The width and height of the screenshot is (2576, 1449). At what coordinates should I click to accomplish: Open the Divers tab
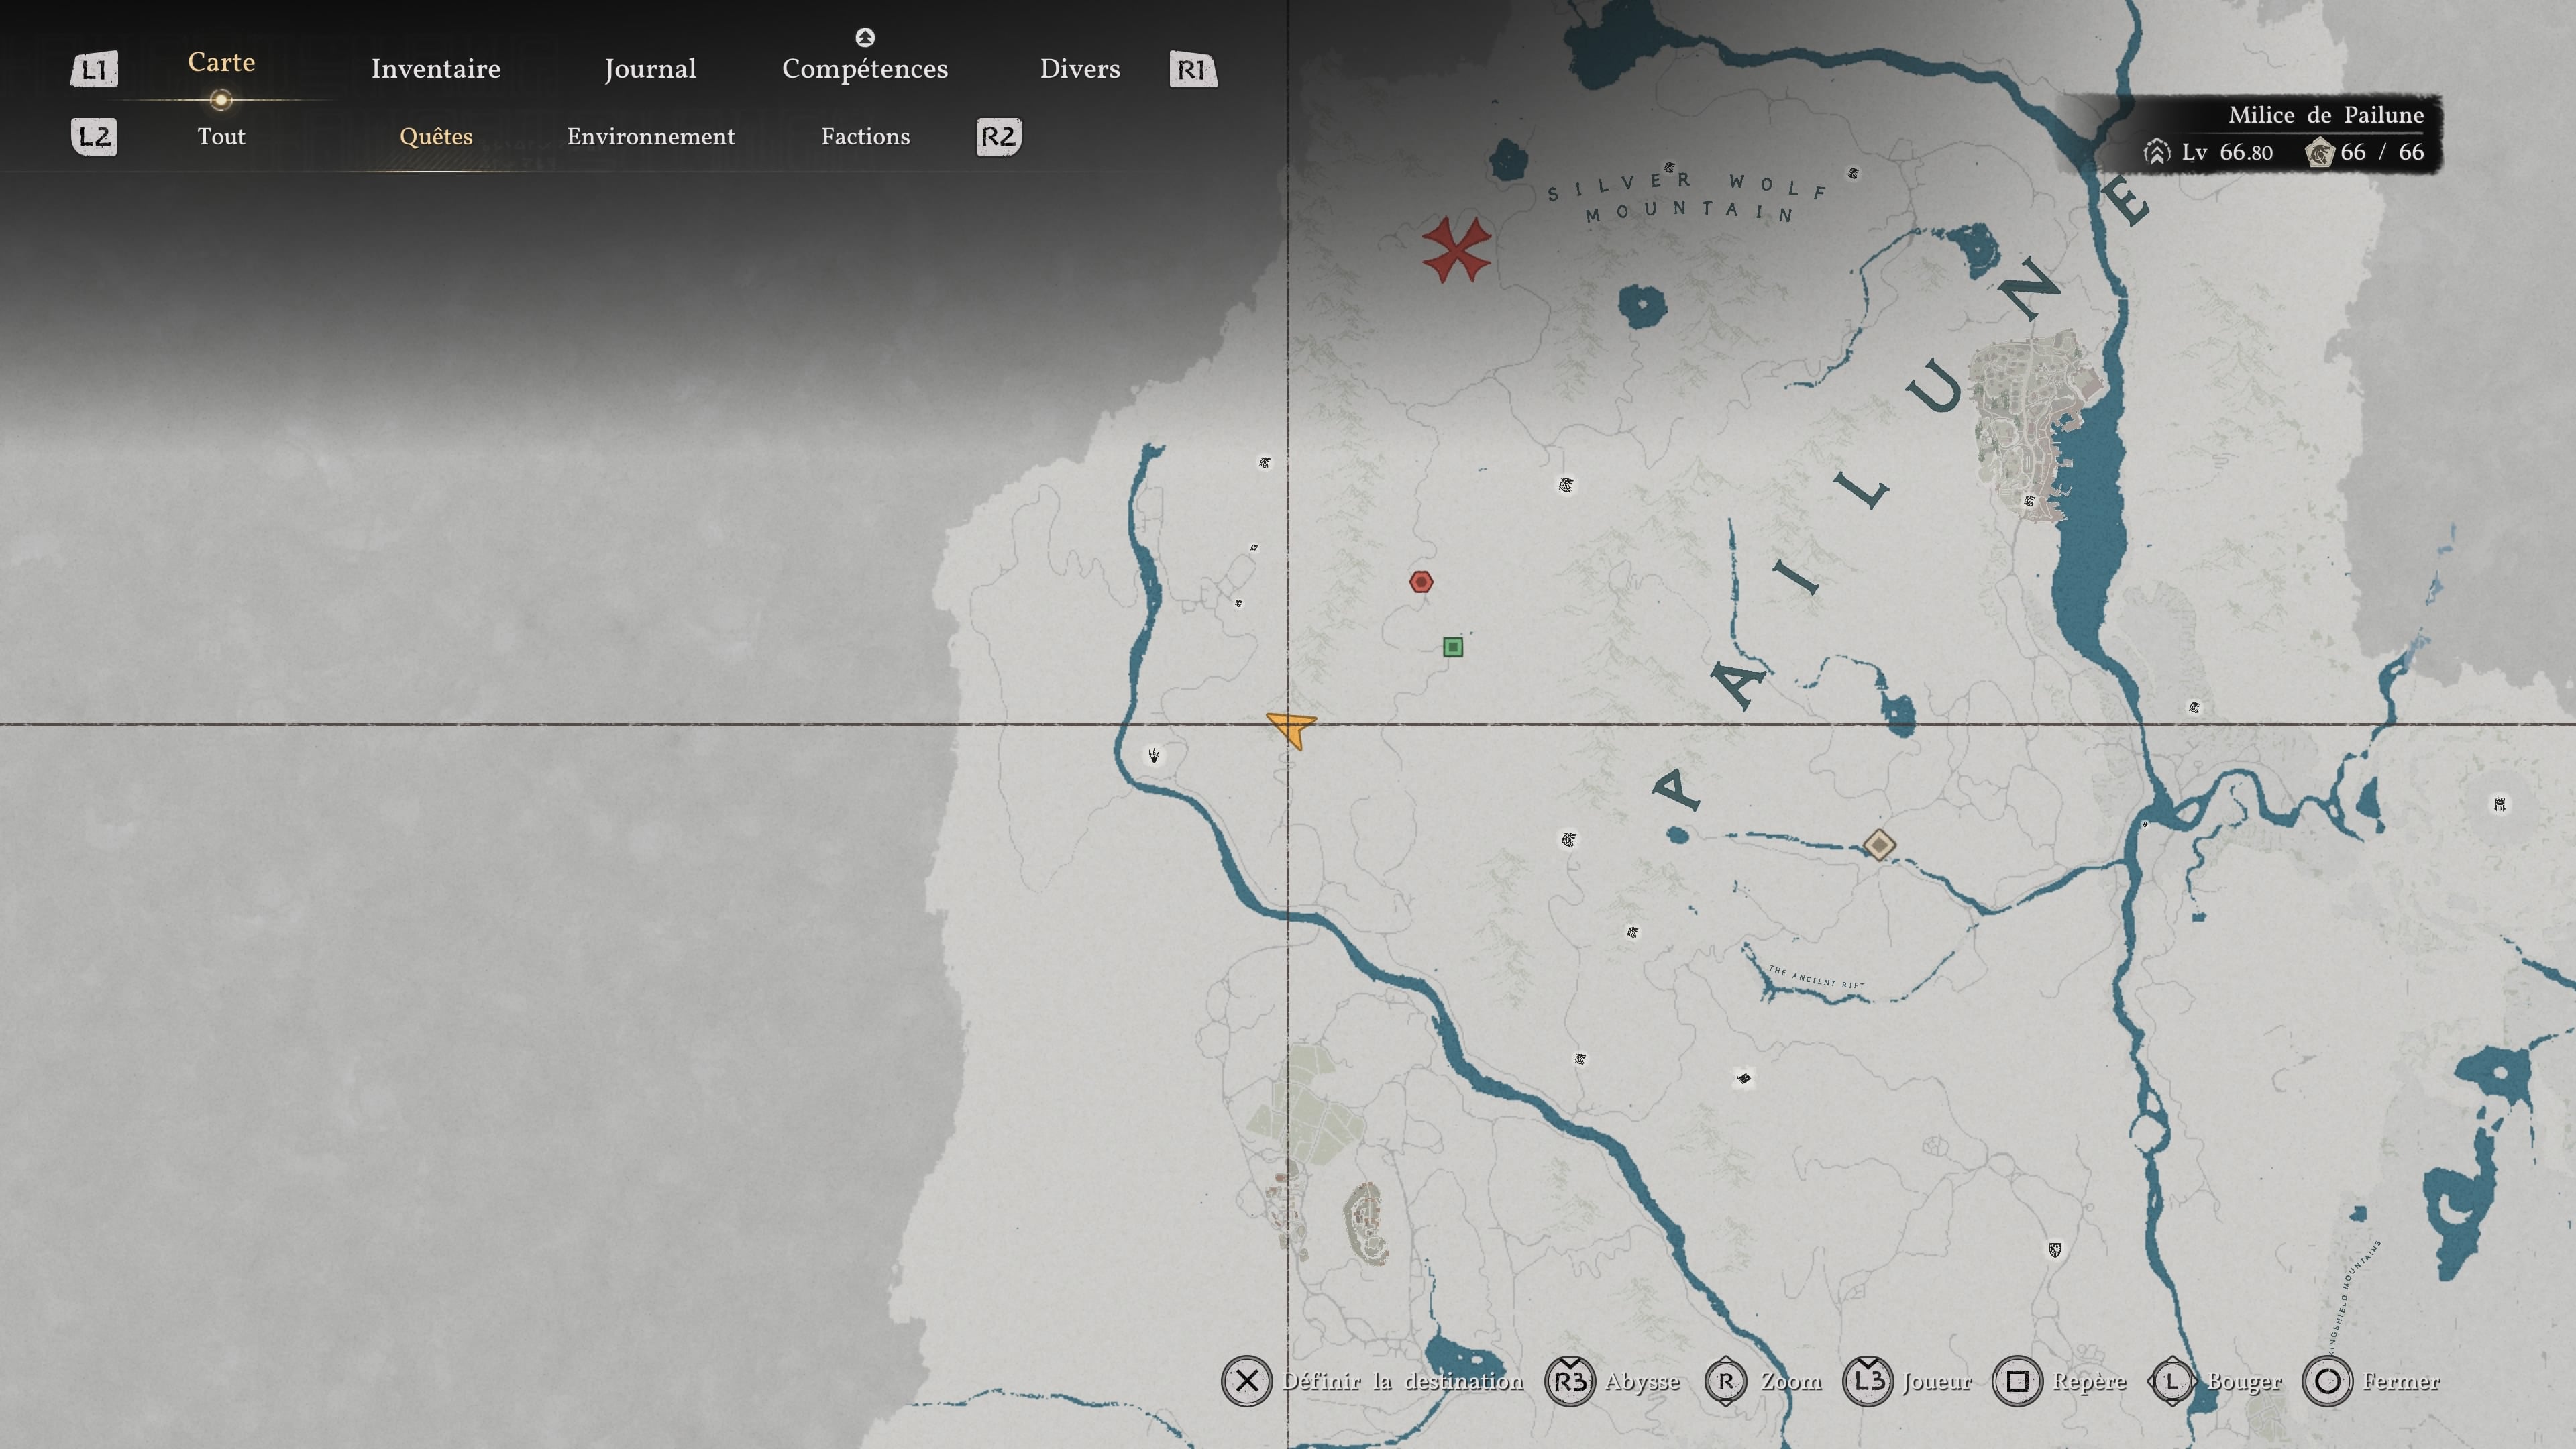1080,69
